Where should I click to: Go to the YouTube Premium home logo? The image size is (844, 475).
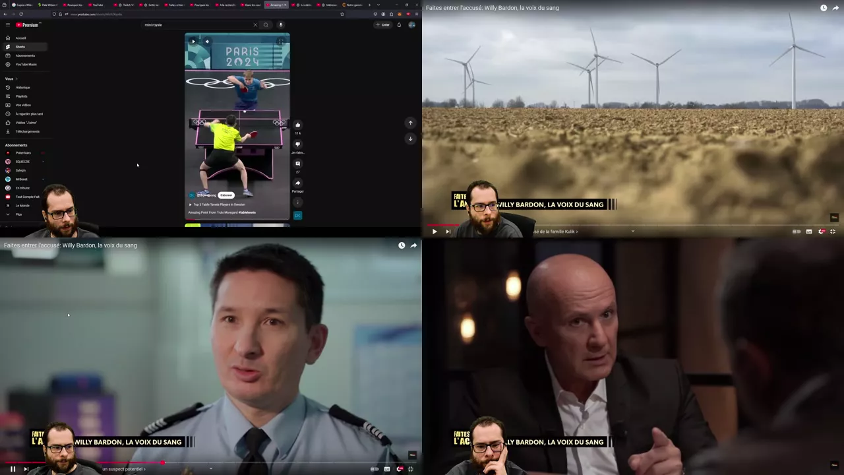click(28, 25)
